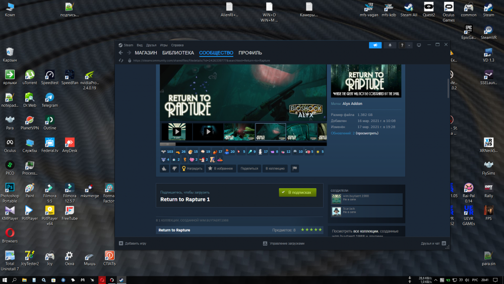This screenshot has height=284, width=504.
Task: Open the Вид menu
Action: coord(140,45)
